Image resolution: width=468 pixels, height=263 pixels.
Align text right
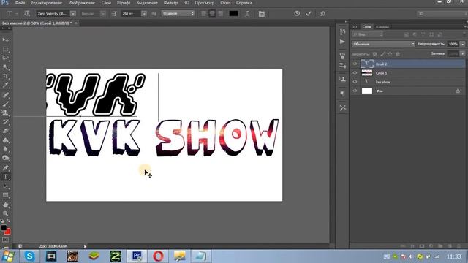[x=221, y=13]
